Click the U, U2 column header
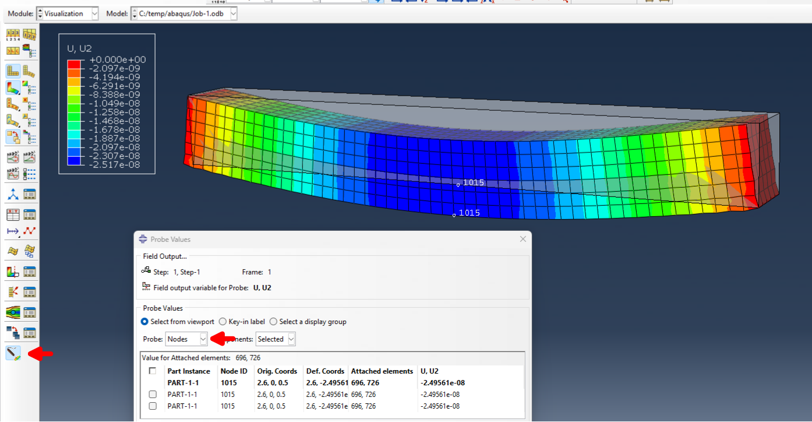This screenshot has width=812, height=422. pyautogui.click(x=429, y=371)
